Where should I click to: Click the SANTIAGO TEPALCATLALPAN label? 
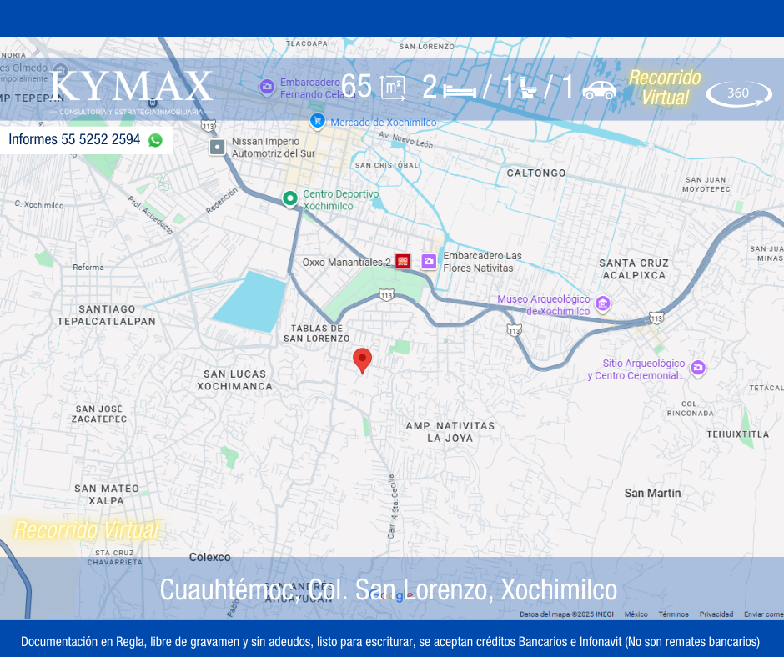tap(107, 315)
